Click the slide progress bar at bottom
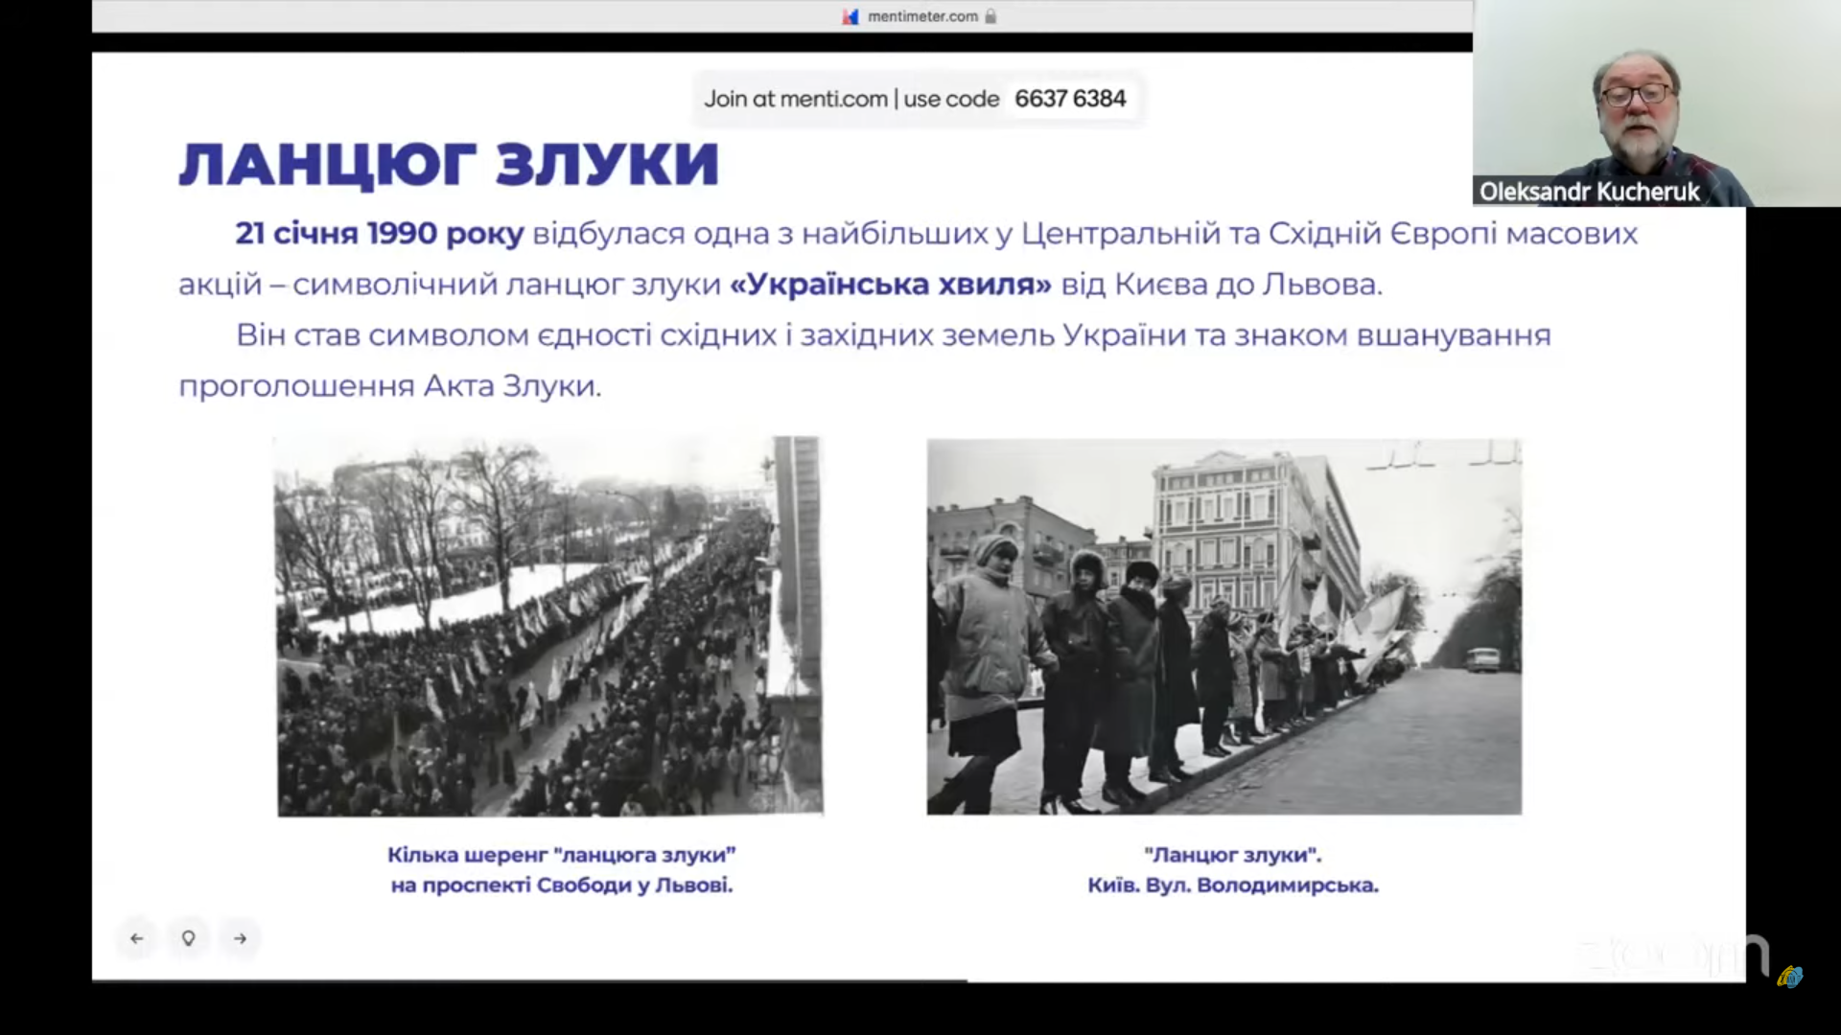 (x=529, y=980)
